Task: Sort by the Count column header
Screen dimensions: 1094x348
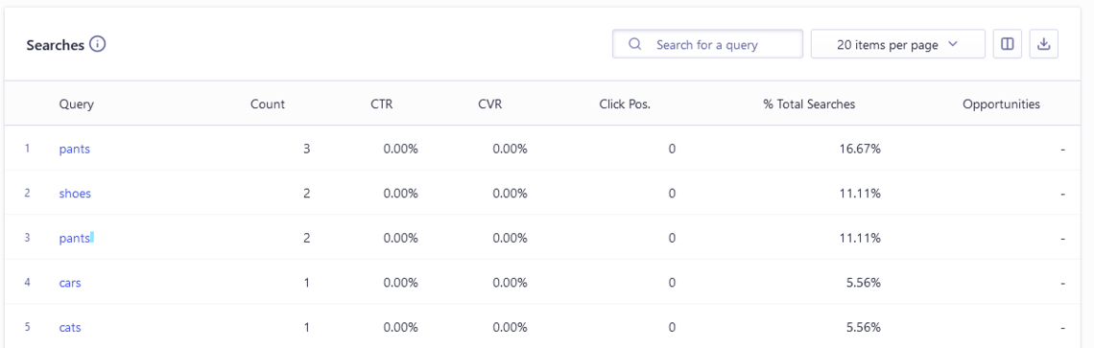Action: coord(268,104)
